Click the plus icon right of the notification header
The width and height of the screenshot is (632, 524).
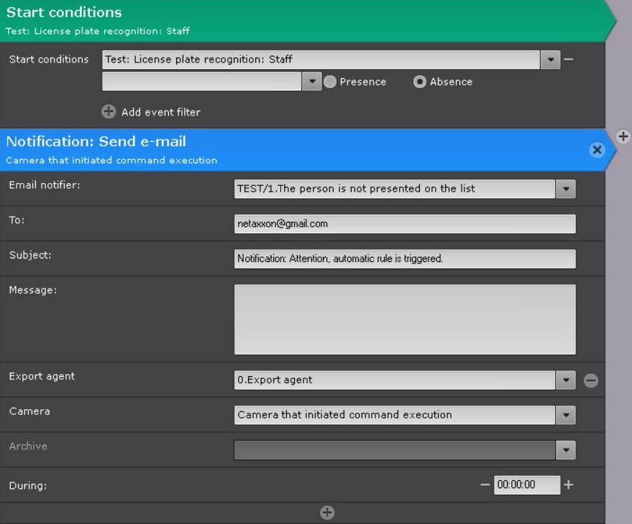623,136
